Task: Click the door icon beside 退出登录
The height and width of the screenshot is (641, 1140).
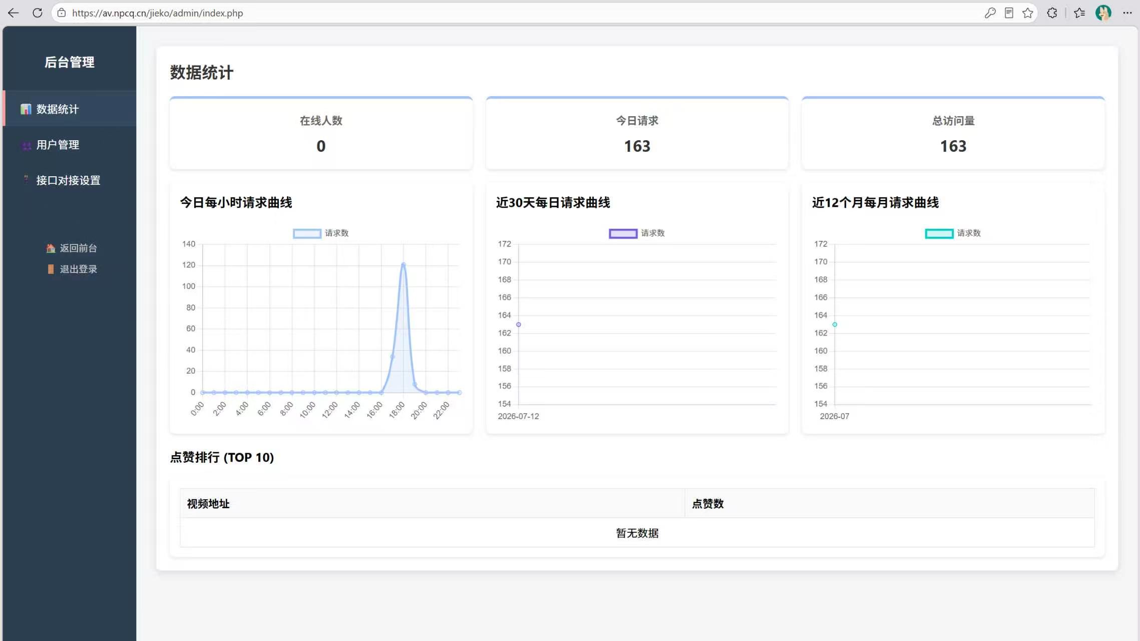Action: pyautogui.click(x=51, y=269)
